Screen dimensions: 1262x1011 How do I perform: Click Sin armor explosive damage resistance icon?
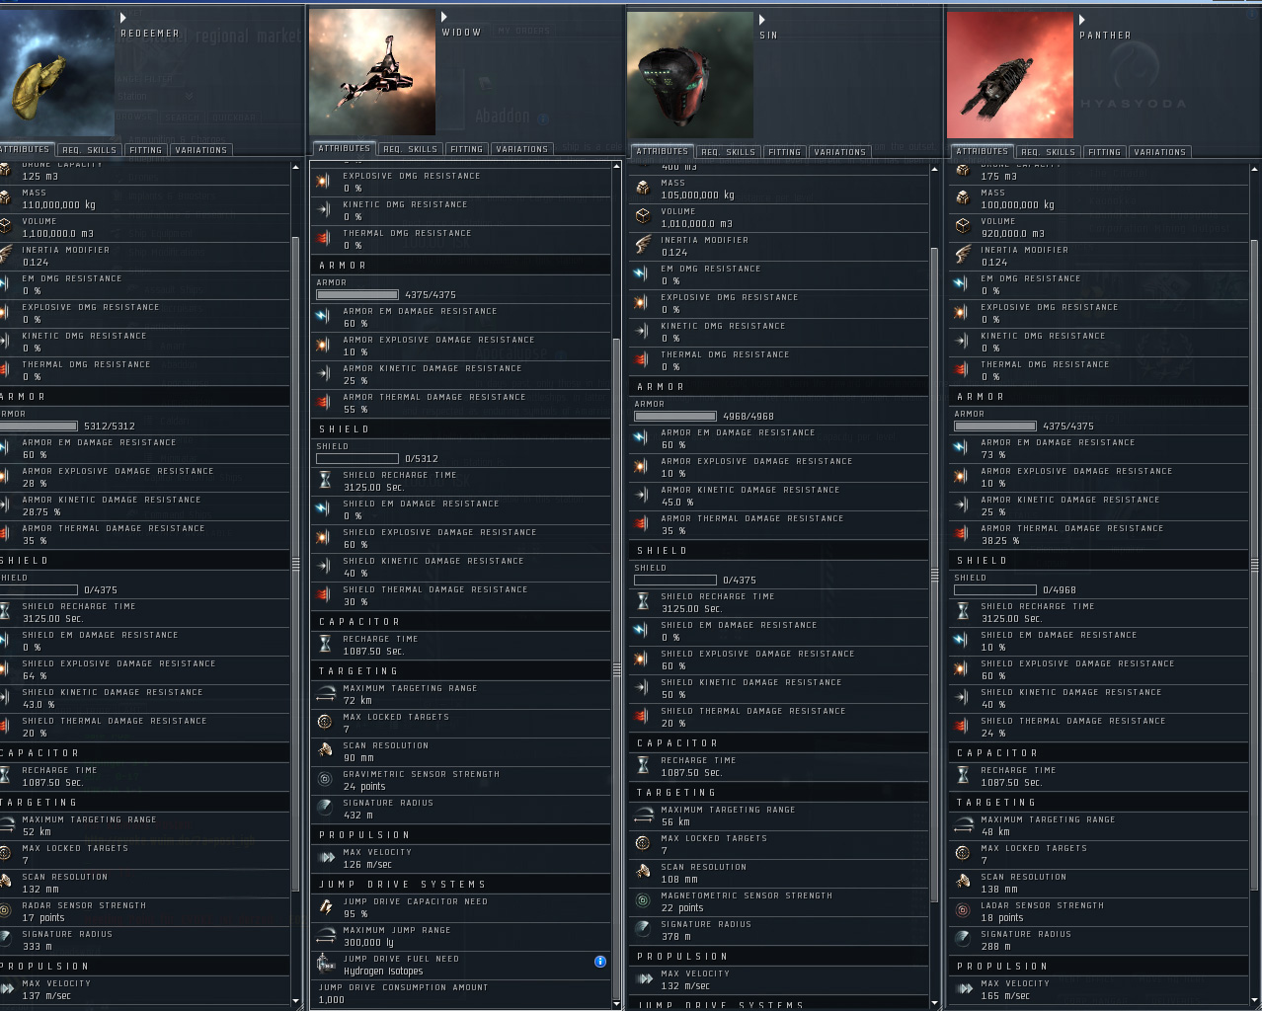641,467
